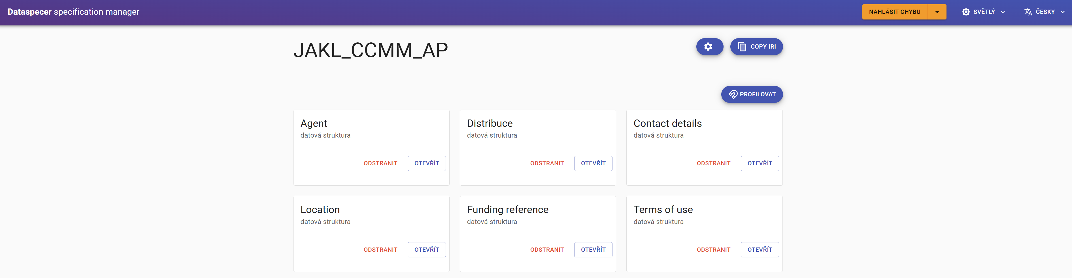The width and height of the screenshot is (1072, 278).
Task: Click the brightness theme icon
Action: coord(966,12)
